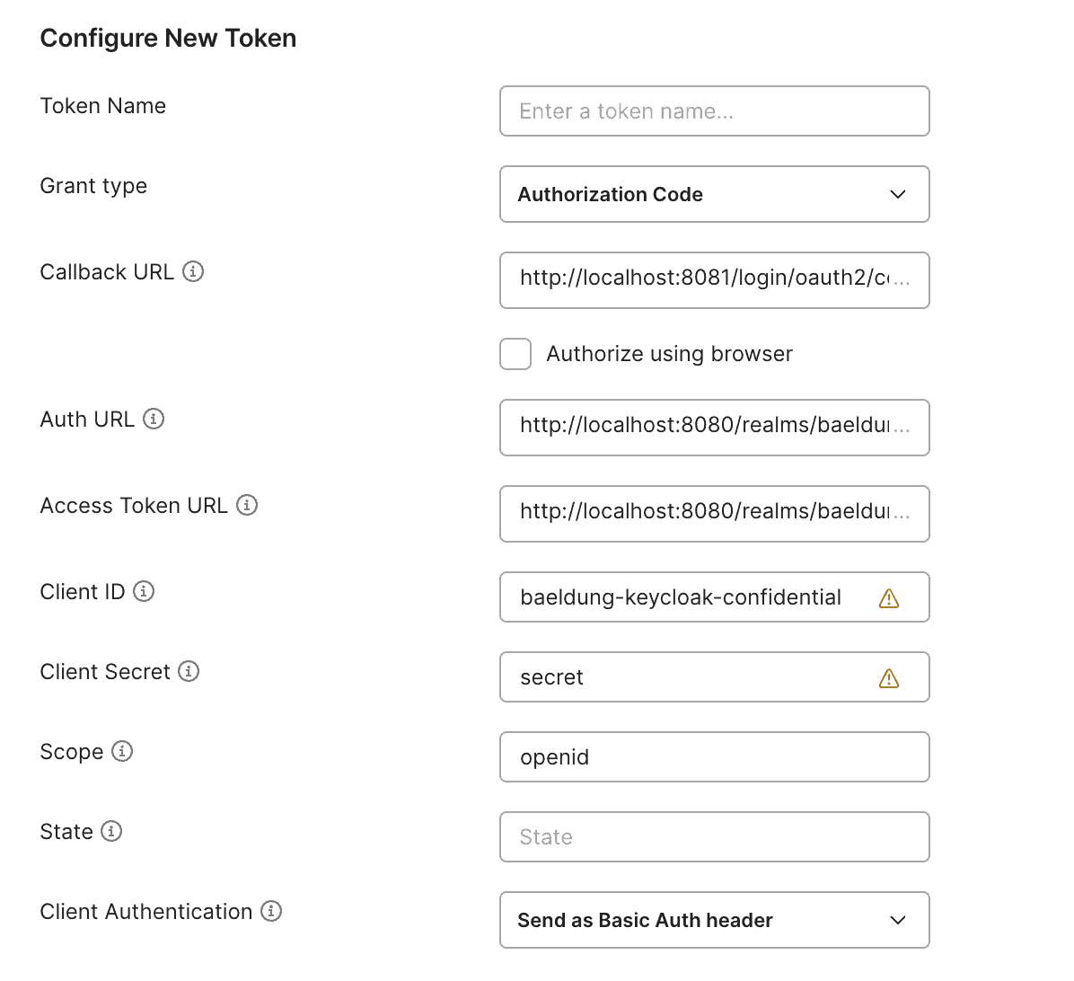Click info icon beside Auth URL label

tap(154, 419)
